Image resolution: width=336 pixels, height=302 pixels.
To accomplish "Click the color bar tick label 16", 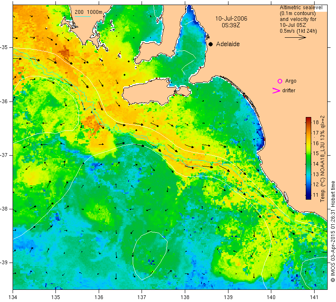I will click(316, 143).
